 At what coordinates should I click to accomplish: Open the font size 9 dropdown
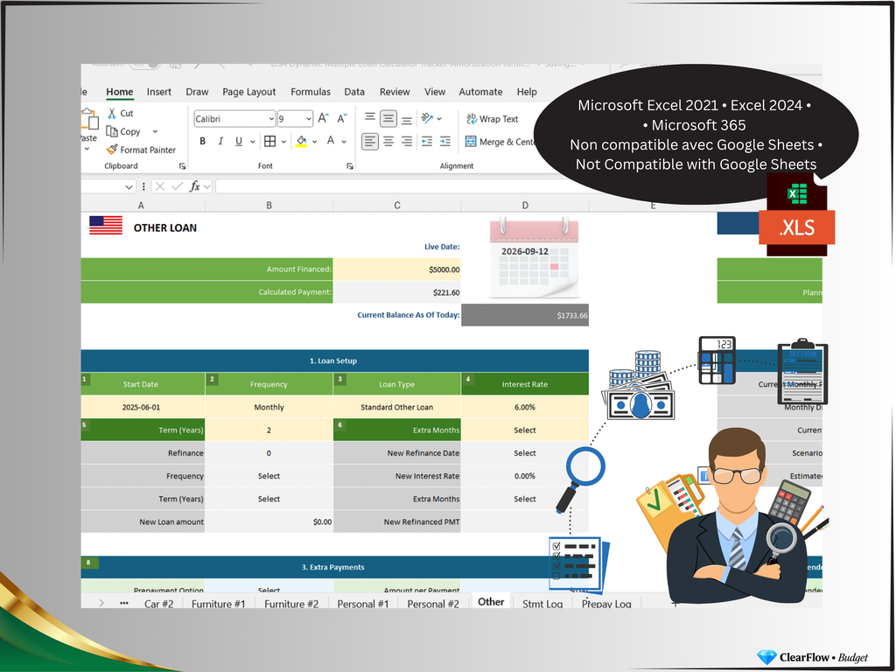(309, 119)
